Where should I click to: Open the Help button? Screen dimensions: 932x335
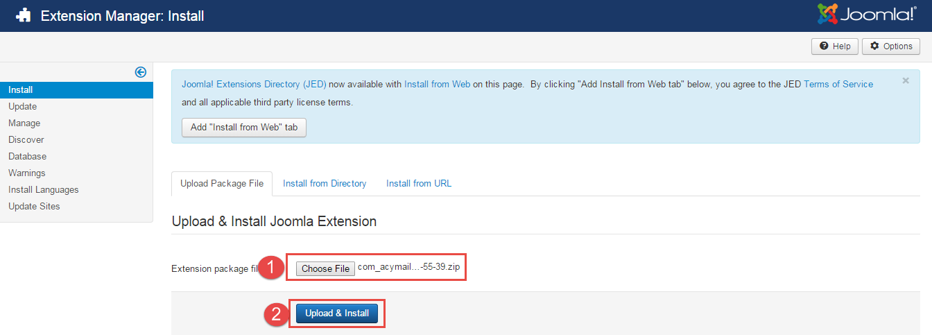point(835,46)
